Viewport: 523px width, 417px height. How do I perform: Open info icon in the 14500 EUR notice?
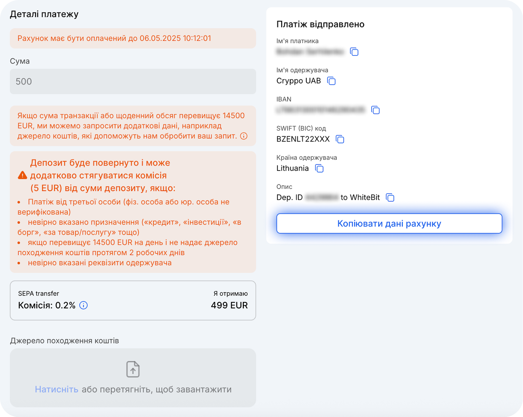tap(244, 136)
